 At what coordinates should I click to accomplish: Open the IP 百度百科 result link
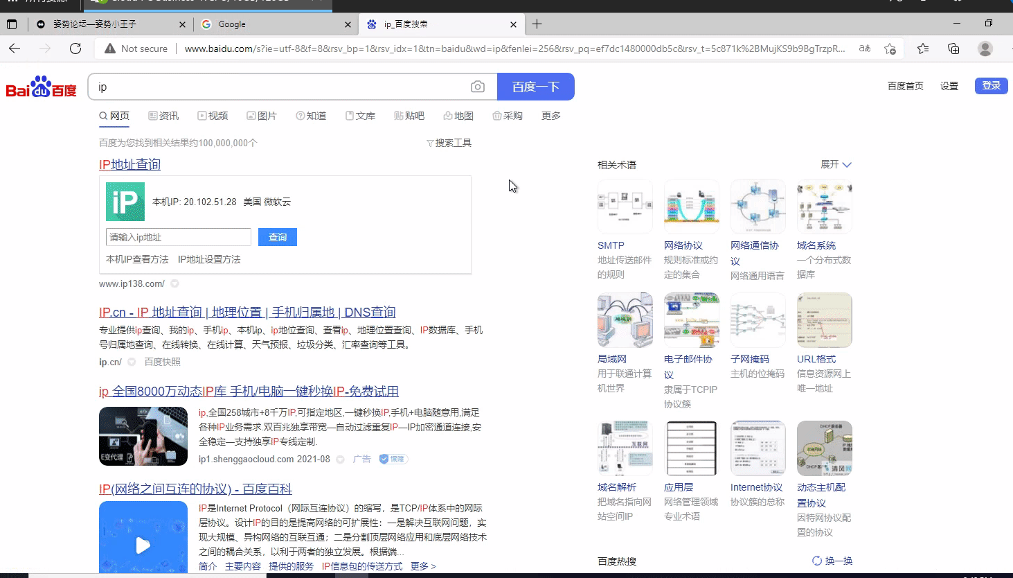click(195, 489)
